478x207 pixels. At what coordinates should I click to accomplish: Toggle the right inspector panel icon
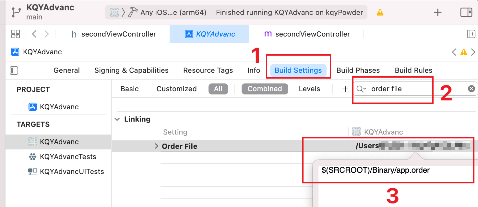coord(466,13)
